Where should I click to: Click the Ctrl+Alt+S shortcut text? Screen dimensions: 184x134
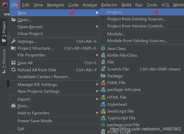(x=86, y=41)
